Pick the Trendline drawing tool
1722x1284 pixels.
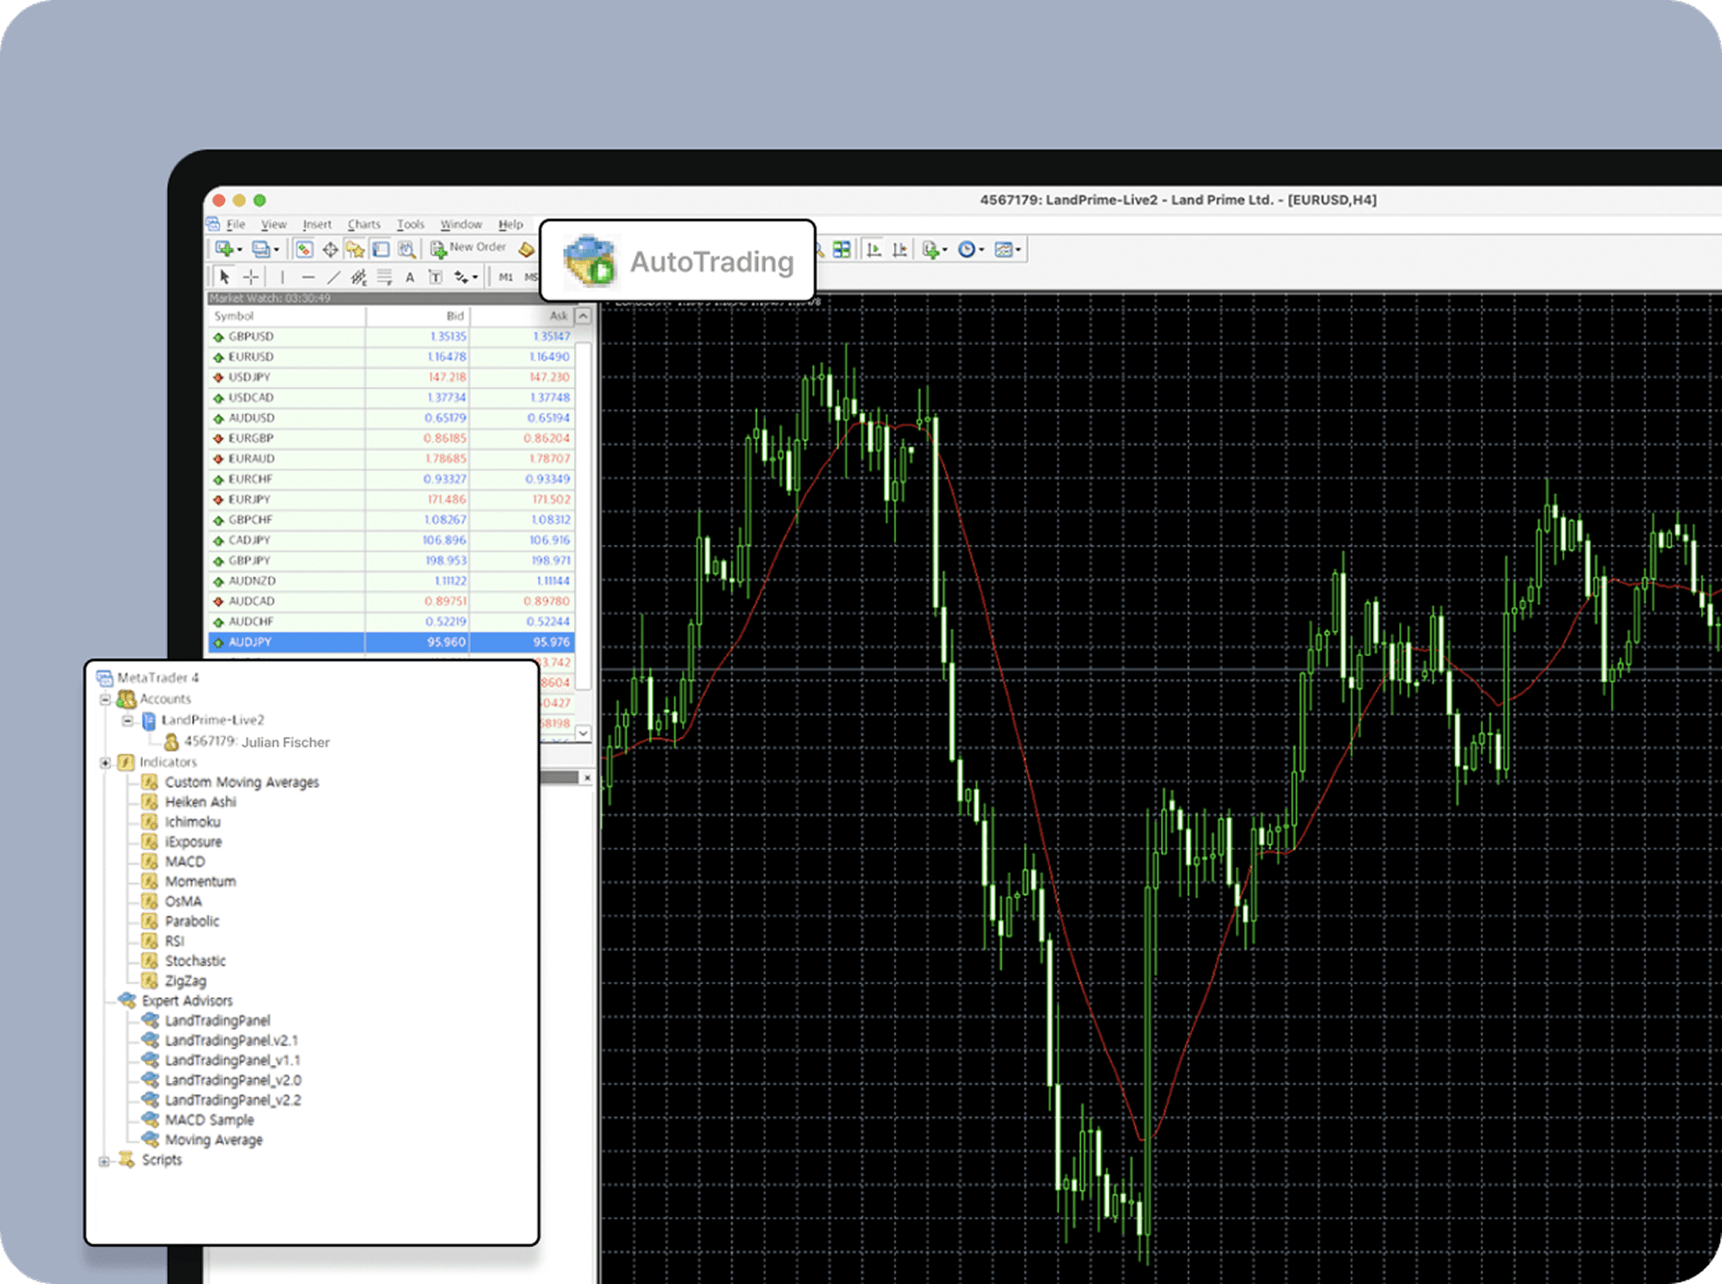tap(333, 277)
